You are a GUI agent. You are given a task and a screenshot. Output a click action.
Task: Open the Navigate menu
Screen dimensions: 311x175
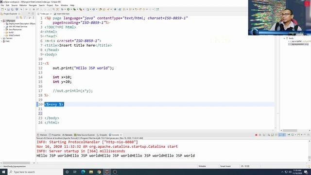click(33, 5)
